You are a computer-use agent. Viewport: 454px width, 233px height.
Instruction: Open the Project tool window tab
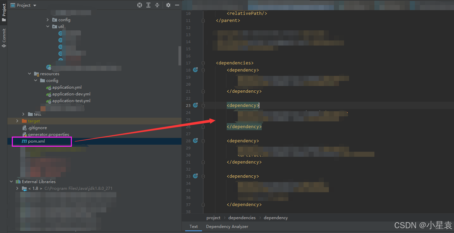pos(4,12)
